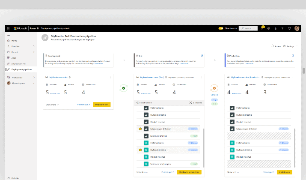Viewport: 306px width, 180px height.
Task: Click the pipeline rocket icon beside MyFoods title
Action: point(45,38)
